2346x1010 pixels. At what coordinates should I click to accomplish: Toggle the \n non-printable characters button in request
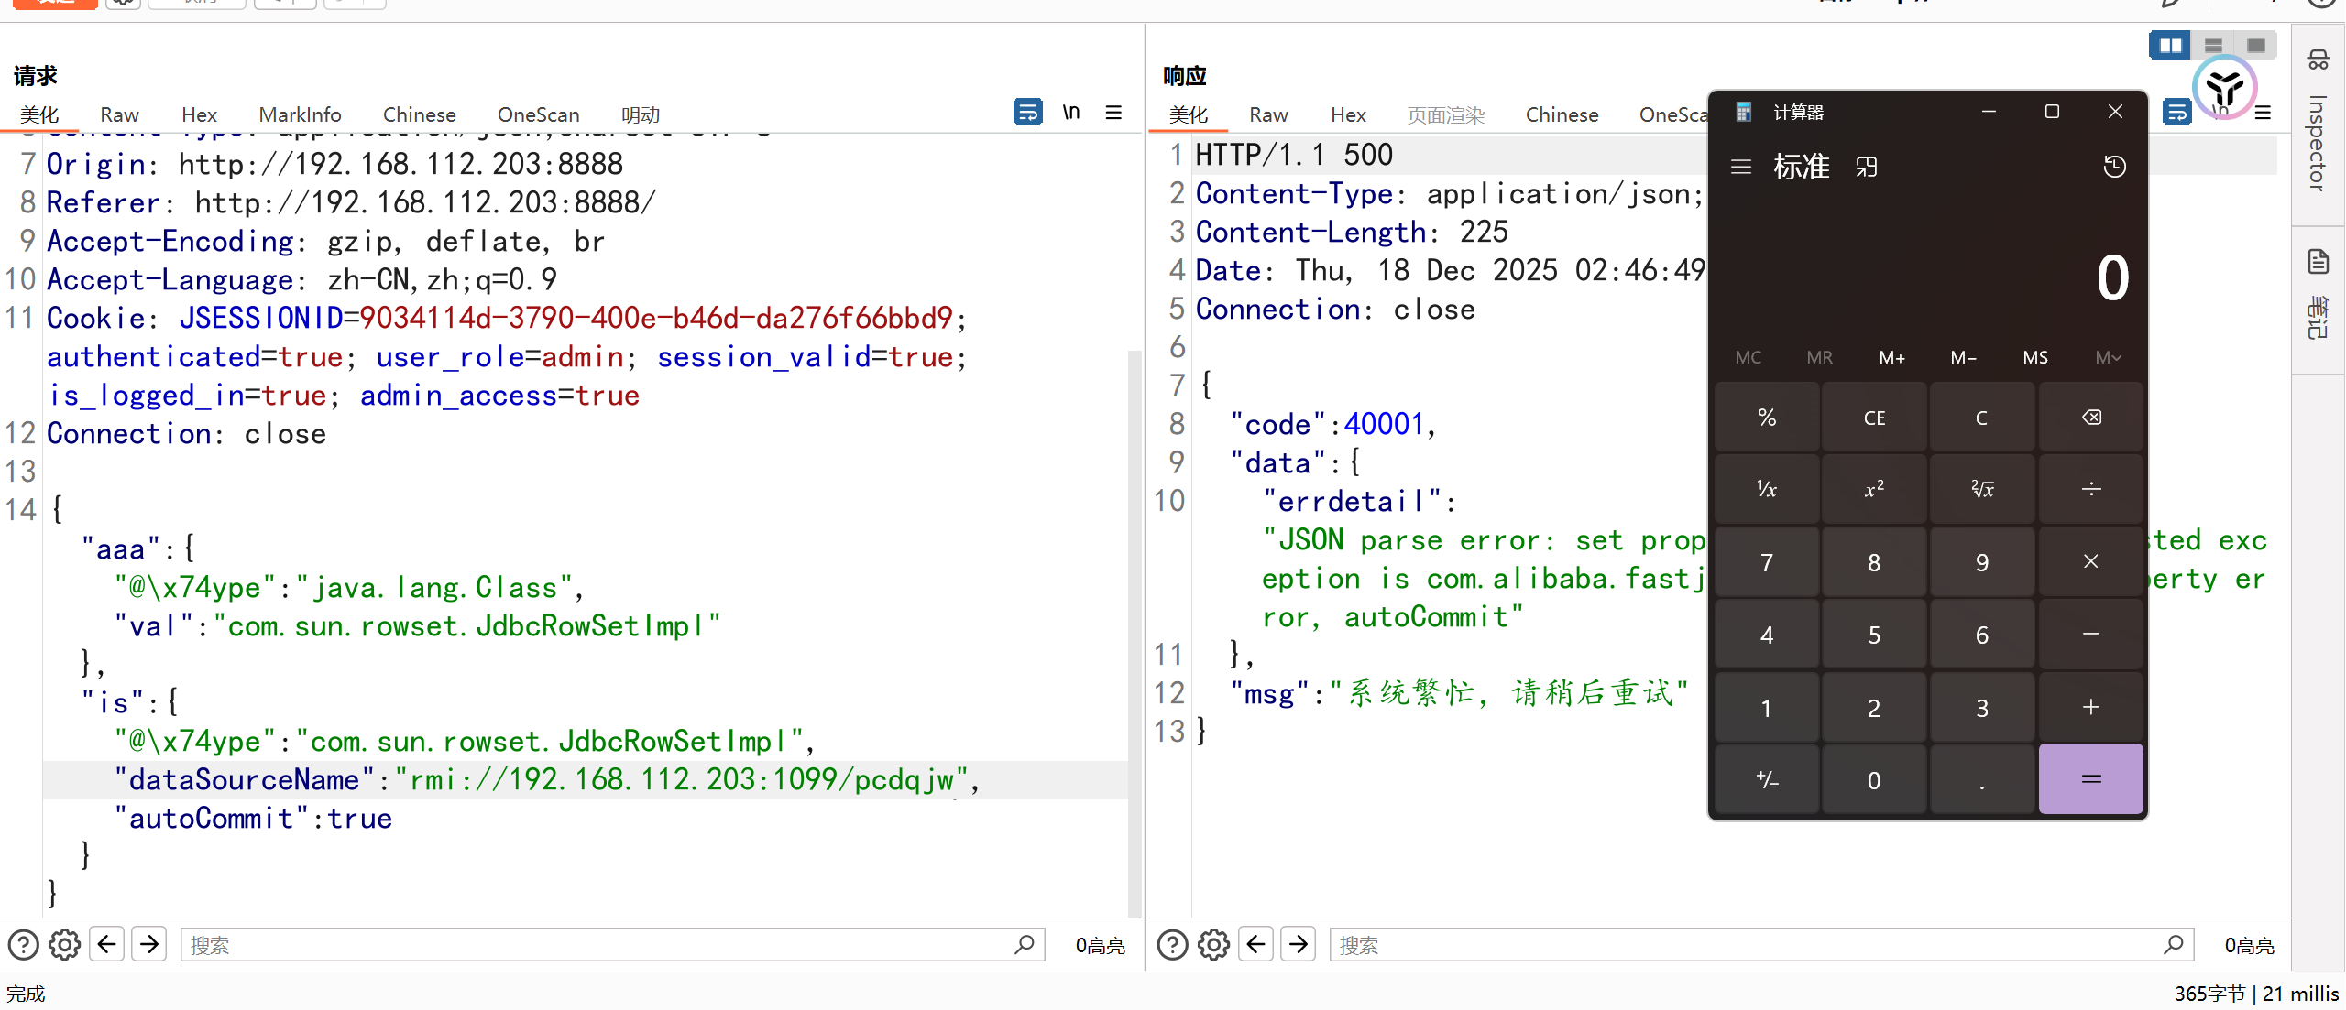coord(1070,112)
